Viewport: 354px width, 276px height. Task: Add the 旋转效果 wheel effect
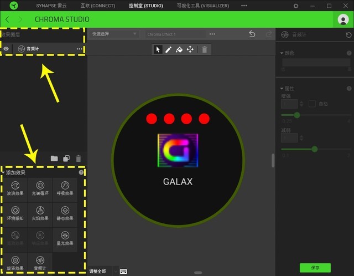point(15,264)
